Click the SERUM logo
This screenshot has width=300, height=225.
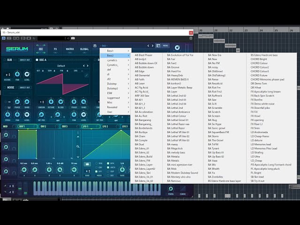tap(17, 49)
